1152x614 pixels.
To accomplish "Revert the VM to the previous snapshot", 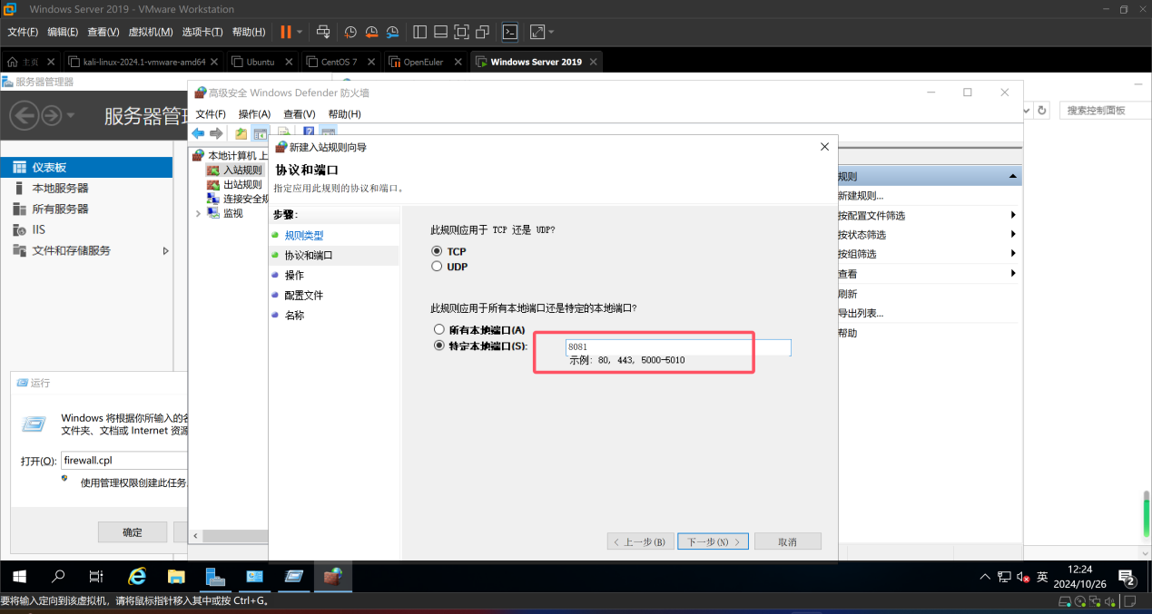I will coord(371,32).
